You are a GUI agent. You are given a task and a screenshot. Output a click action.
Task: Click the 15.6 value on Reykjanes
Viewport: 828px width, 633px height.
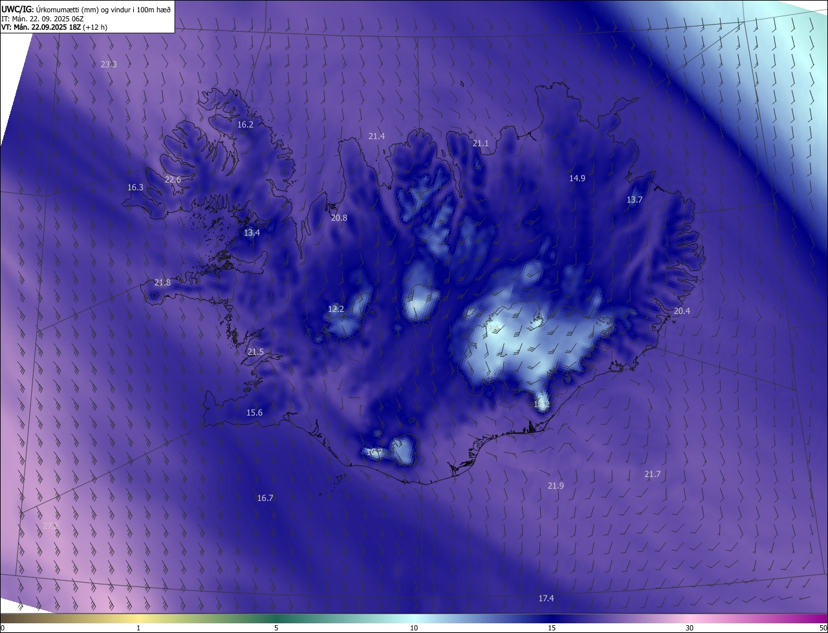click(254, 412)
